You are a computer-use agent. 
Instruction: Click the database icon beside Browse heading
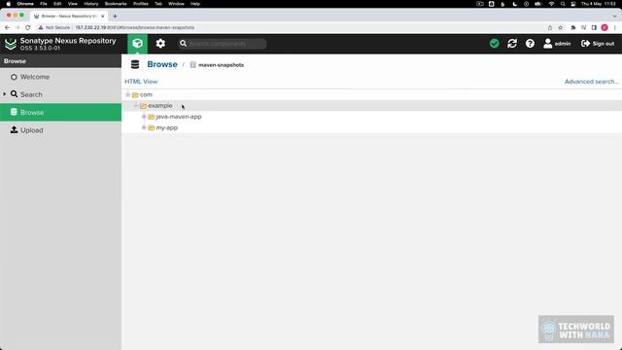135,64
